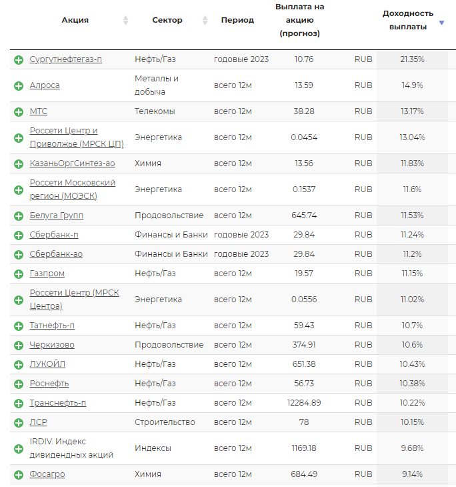This screenshot has height=487, width=456.
Task: Click the green plus next to ЛУКОЙЛ
Action: coord(19,365)
